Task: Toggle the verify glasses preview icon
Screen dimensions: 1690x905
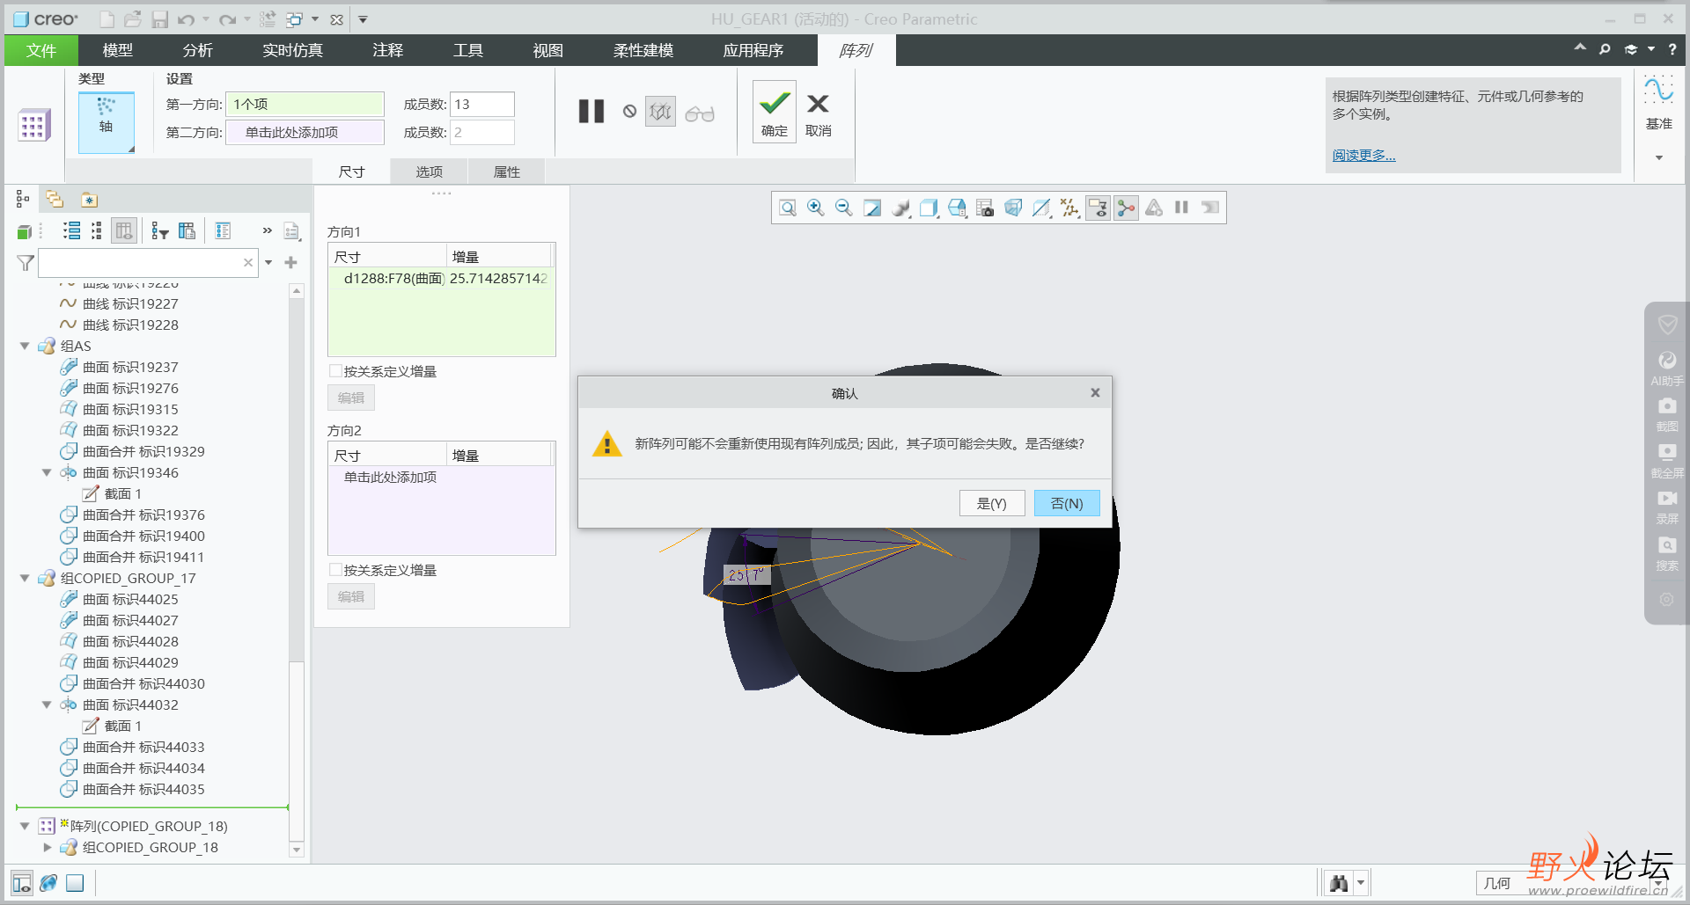Action: tap(700, 113)
